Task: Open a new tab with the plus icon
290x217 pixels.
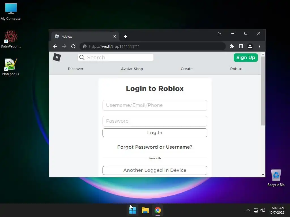Action: (x=125, y=36)
